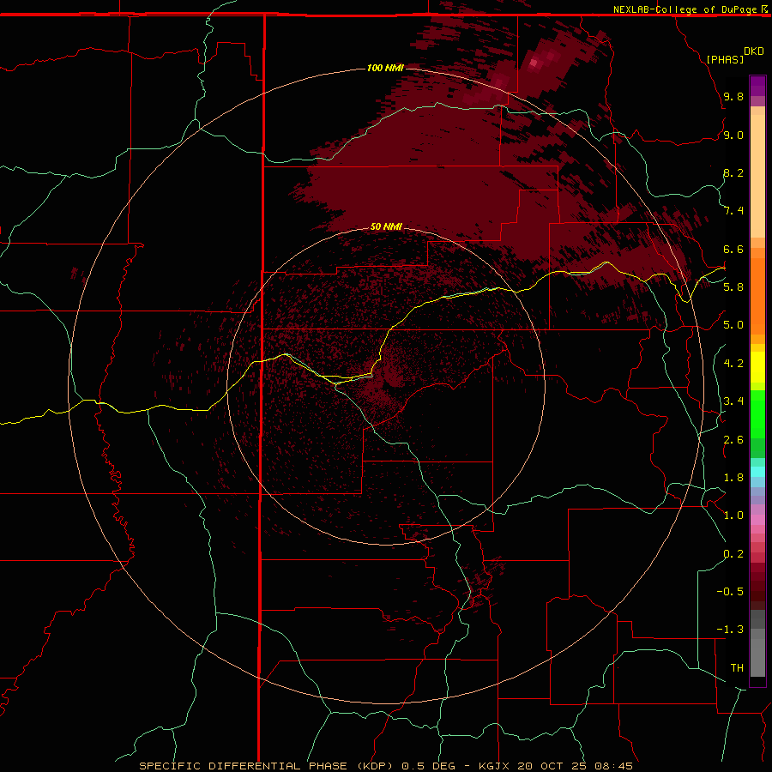Click the TH threshold label

click(737, 668)
